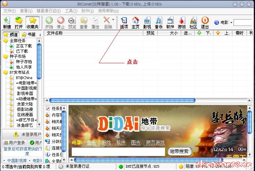Open a torrent with 打开 icon
The height and width of the screenshot is (171, 255).
18,22
